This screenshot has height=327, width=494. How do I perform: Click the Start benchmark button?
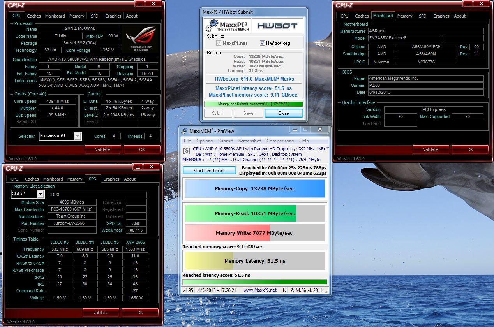[209, 171]
